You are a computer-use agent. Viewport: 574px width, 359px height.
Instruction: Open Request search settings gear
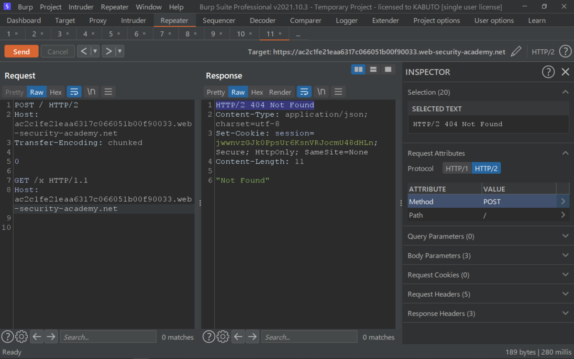point(22,337)
